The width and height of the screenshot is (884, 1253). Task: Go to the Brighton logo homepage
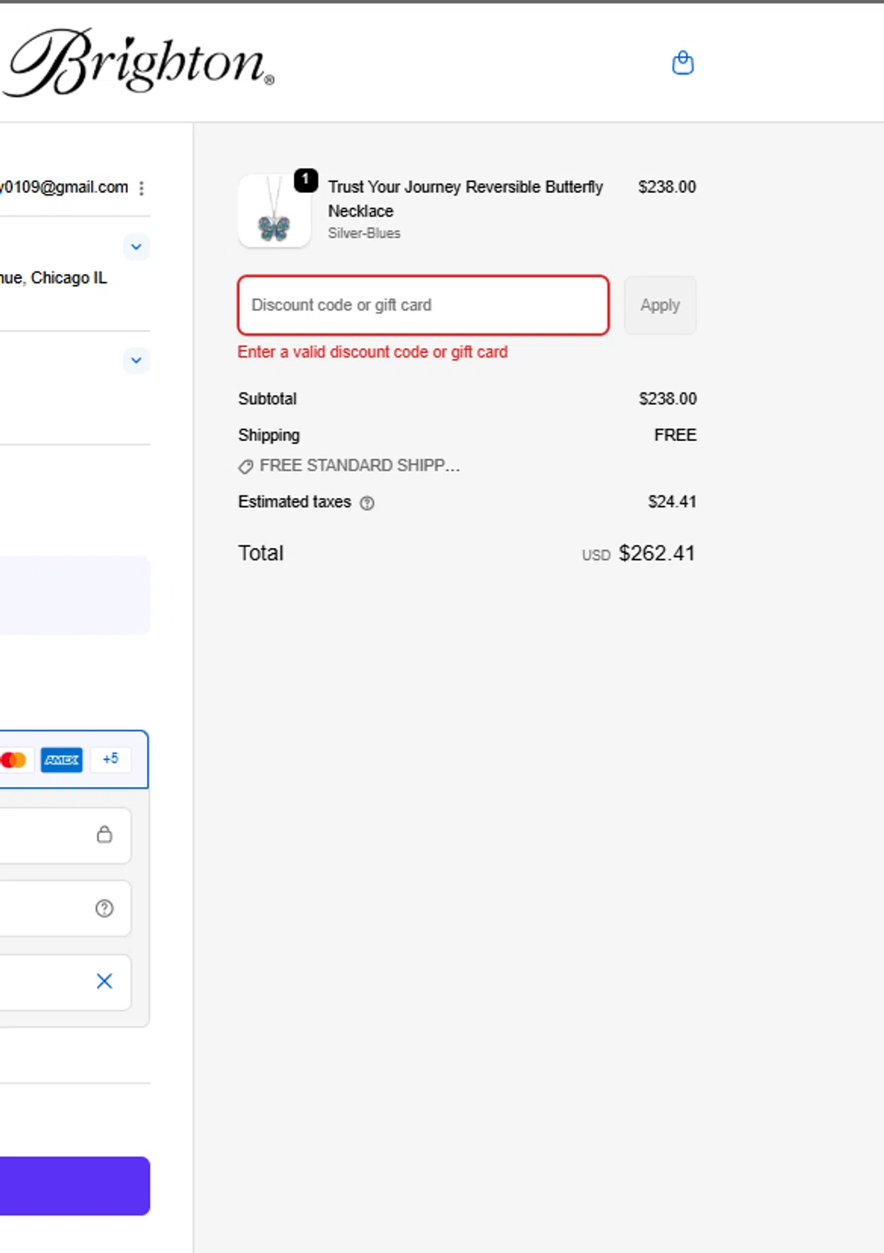pos(138,63)
